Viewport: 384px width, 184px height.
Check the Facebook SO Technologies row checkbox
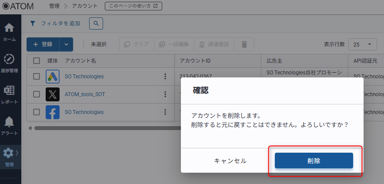[x=37, y=112]
